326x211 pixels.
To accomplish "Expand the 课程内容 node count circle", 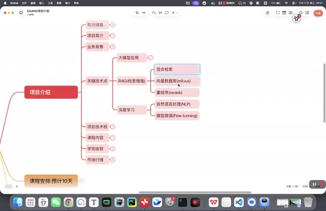I will (113, 138).
